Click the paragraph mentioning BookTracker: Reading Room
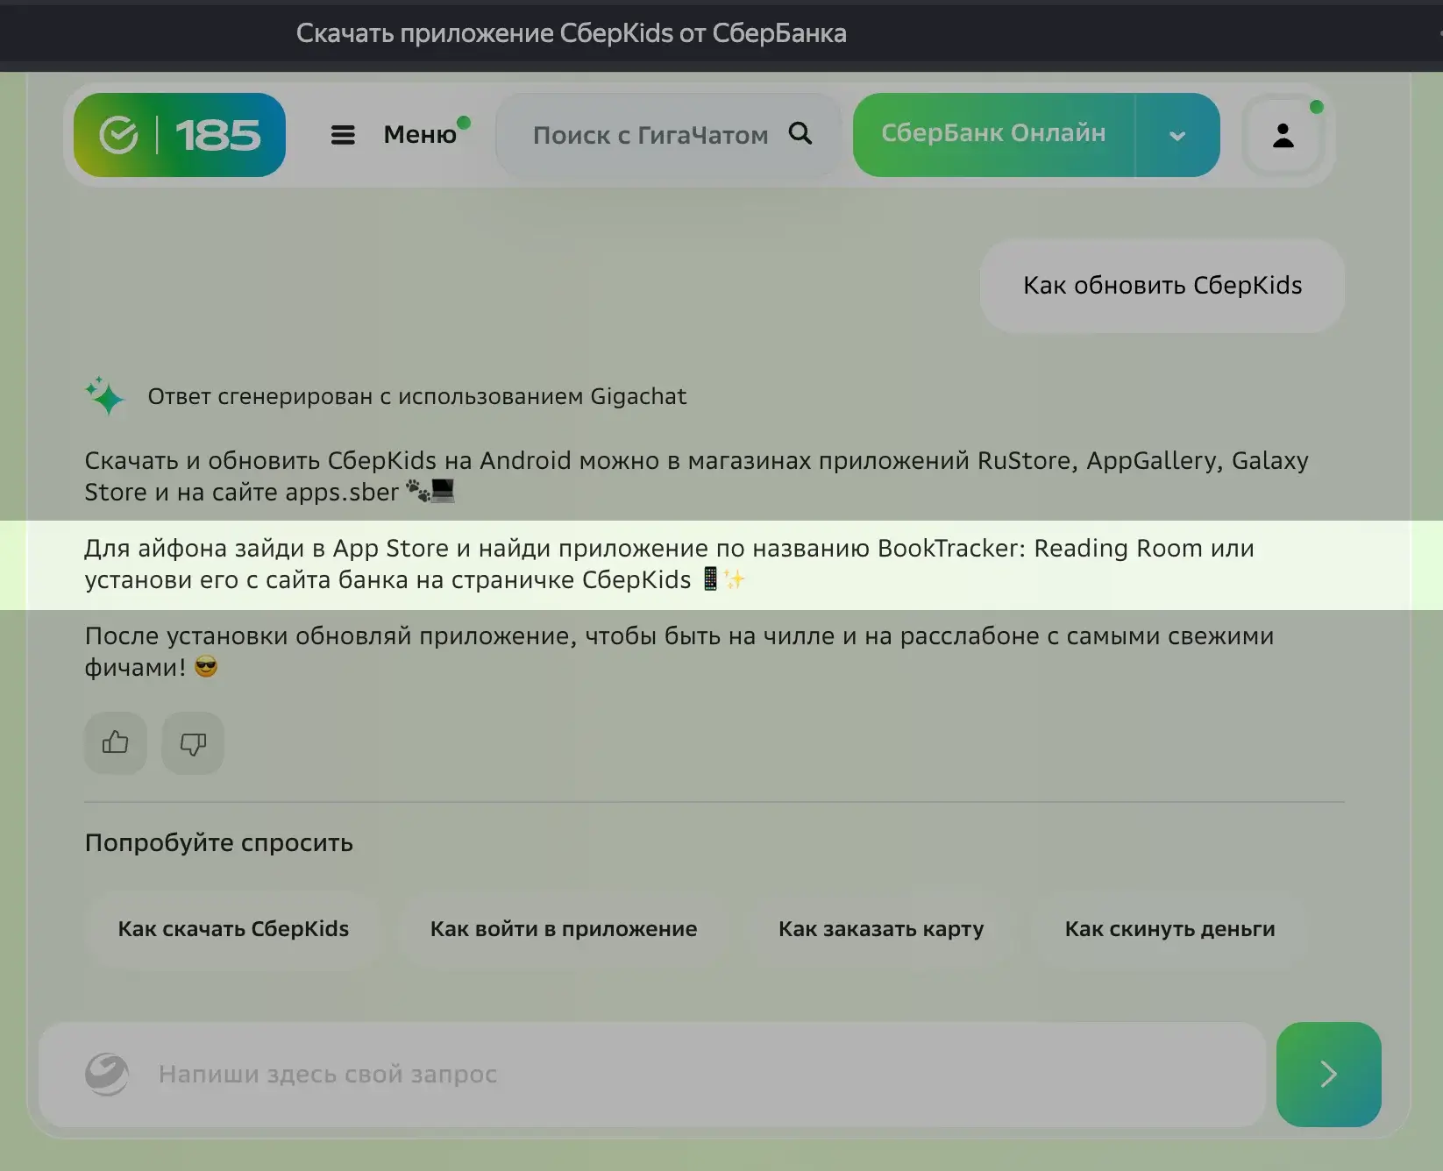The image size is (1443, 1171). coord(670,564)
